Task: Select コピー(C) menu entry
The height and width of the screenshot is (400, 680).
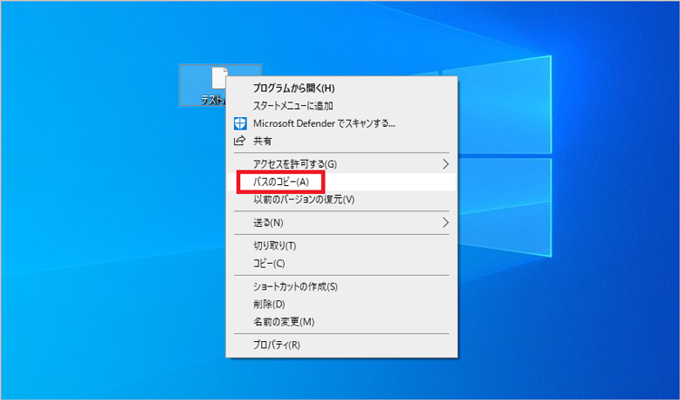Action: [x=341, y=263]
